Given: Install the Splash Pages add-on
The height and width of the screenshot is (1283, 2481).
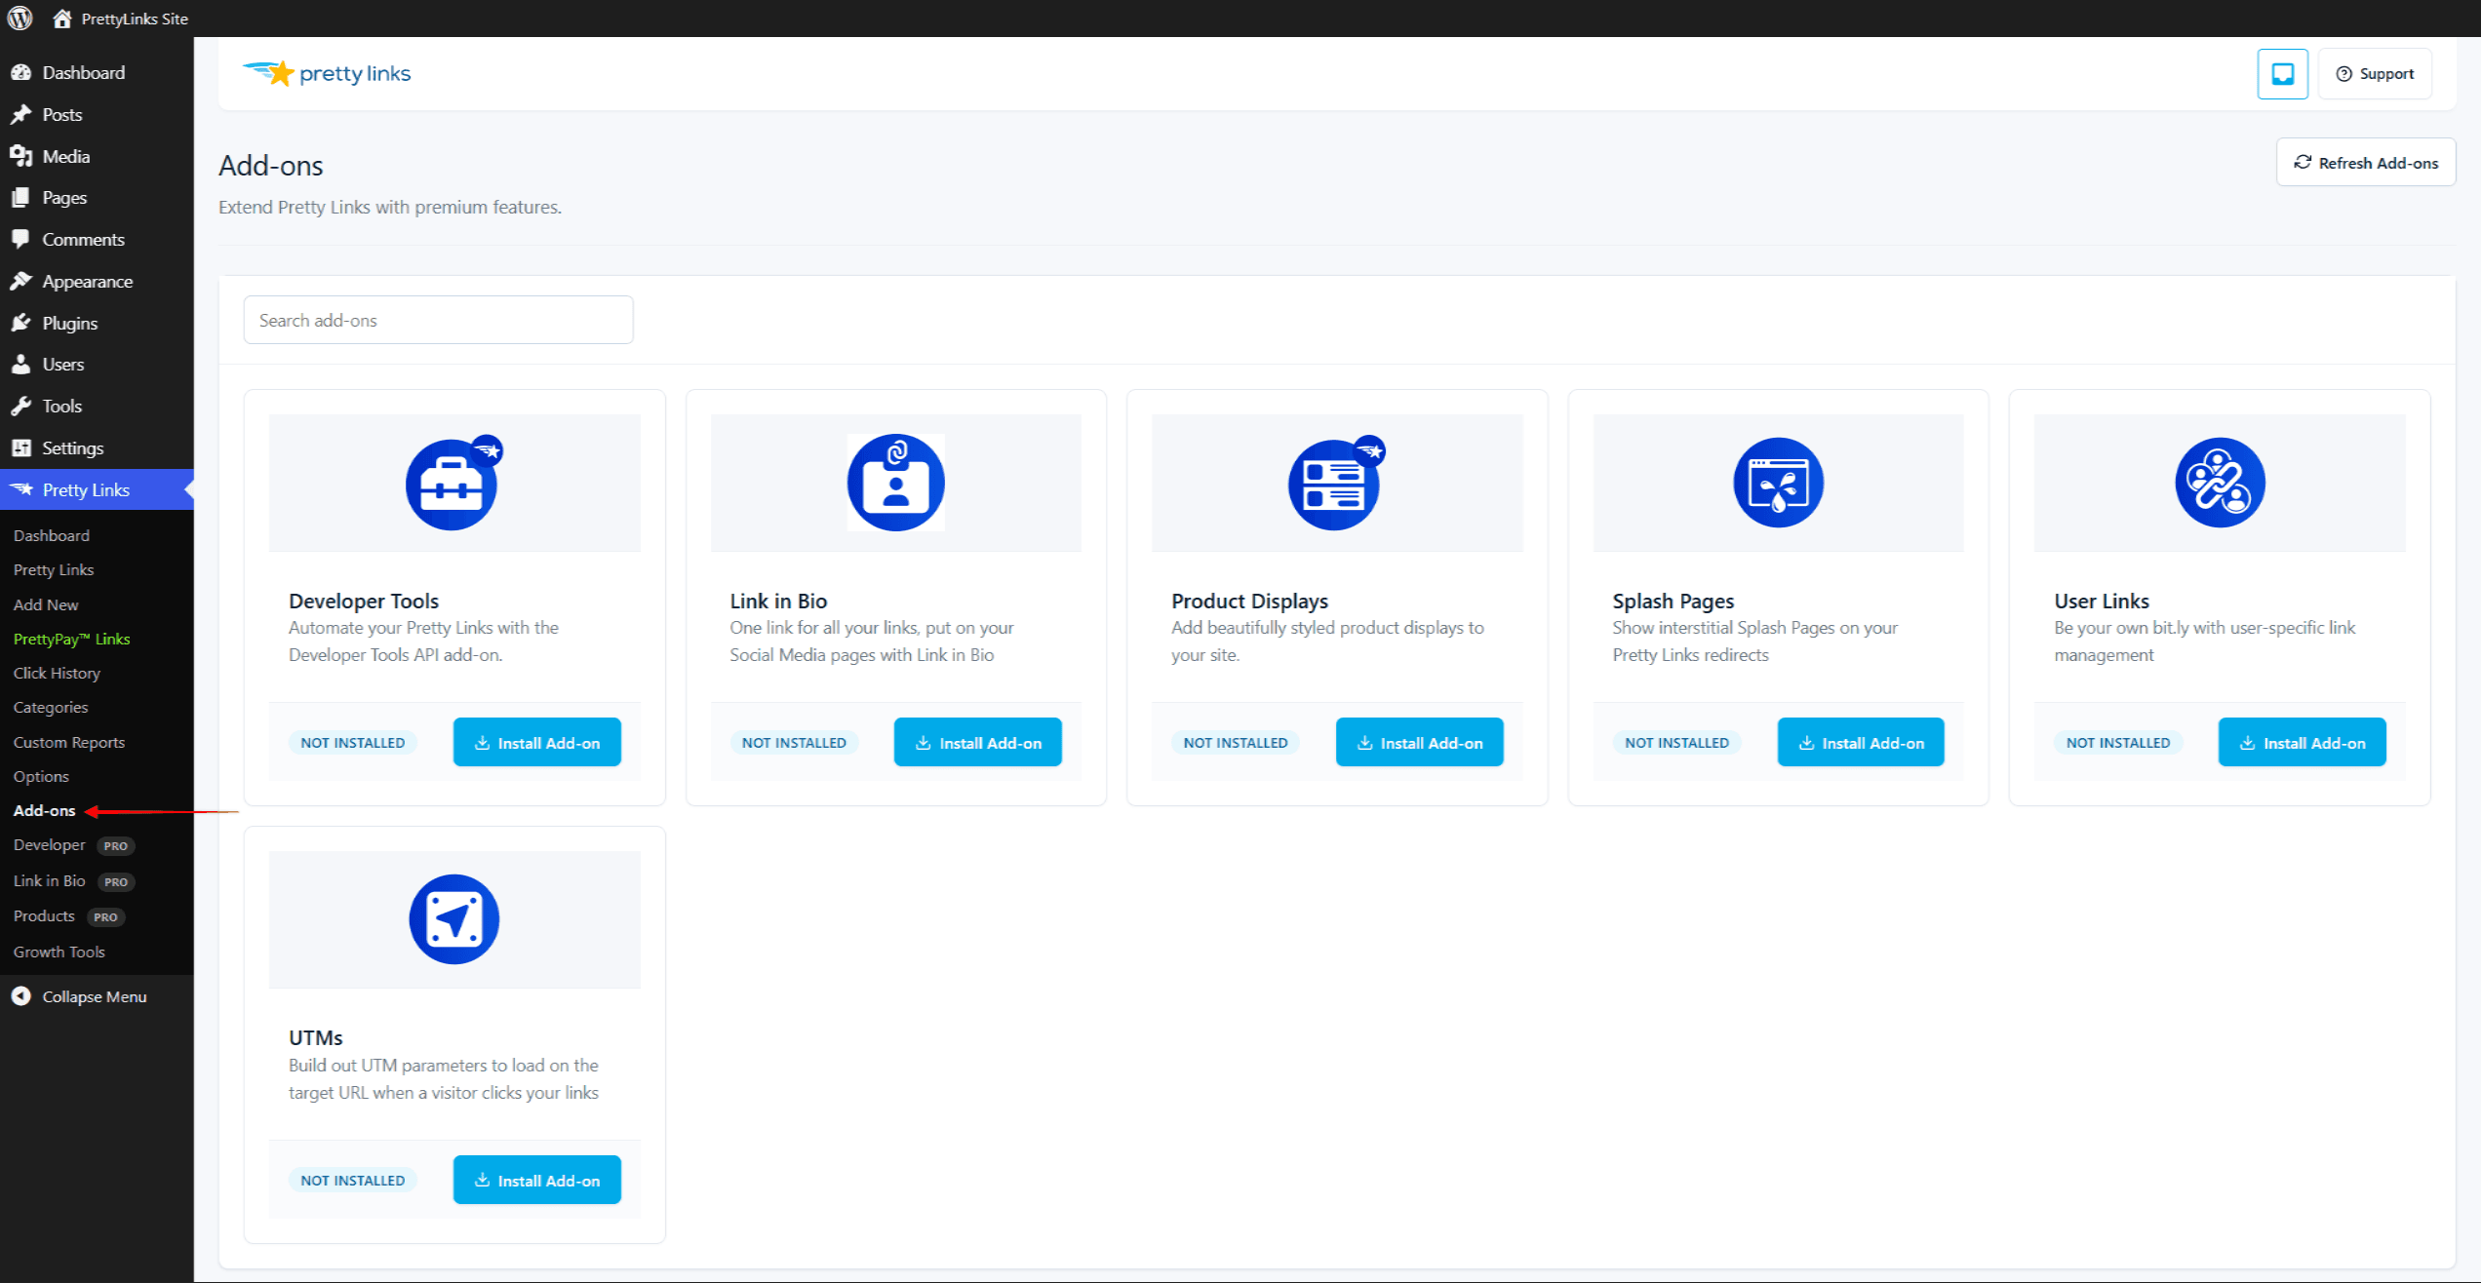Looking at the screenshot, I should [1861, 743].
